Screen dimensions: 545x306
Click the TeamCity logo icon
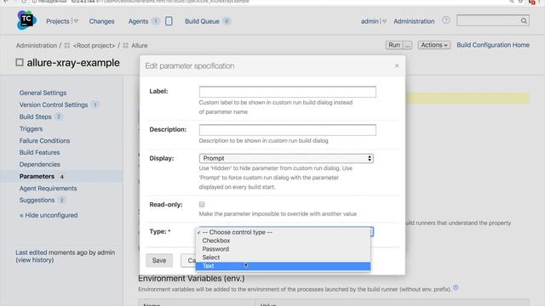(26, 20)
